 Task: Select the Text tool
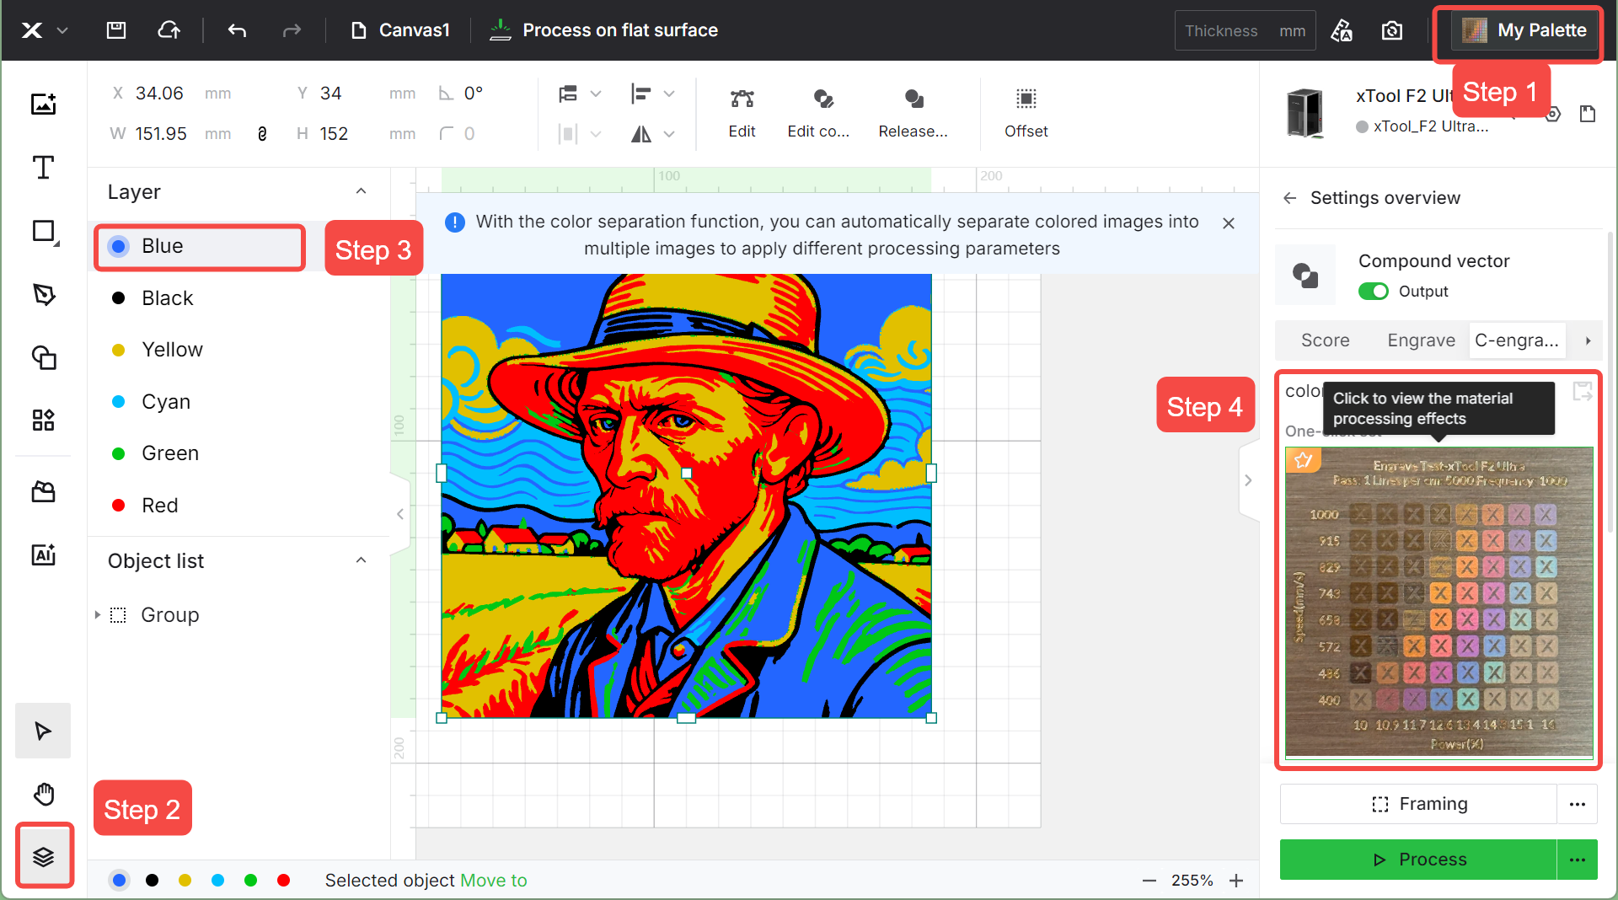tap(44, 167)
